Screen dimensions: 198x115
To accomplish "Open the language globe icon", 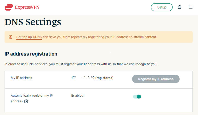I will pos(180,7).
